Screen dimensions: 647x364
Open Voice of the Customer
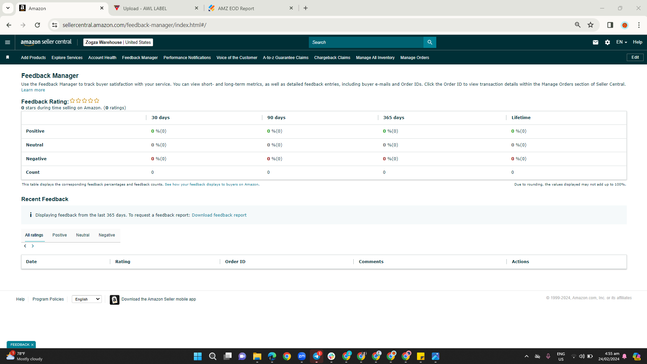point(237,58)
